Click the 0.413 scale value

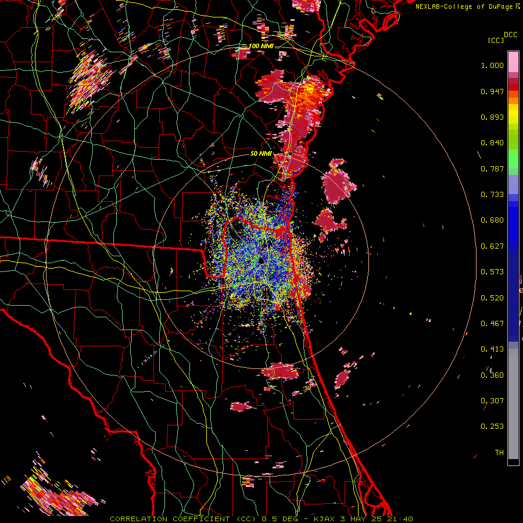[492, 349]
